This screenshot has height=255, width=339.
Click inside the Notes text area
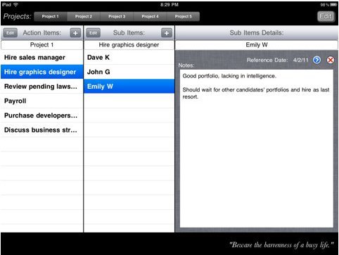257,149
